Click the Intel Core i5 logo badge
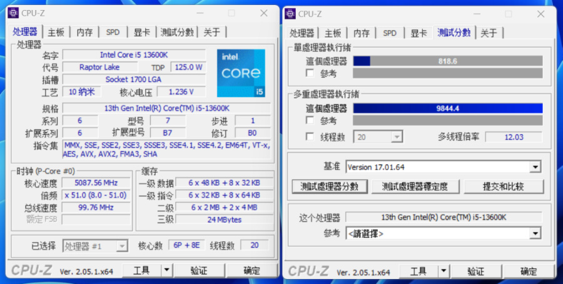 point(241,73)
